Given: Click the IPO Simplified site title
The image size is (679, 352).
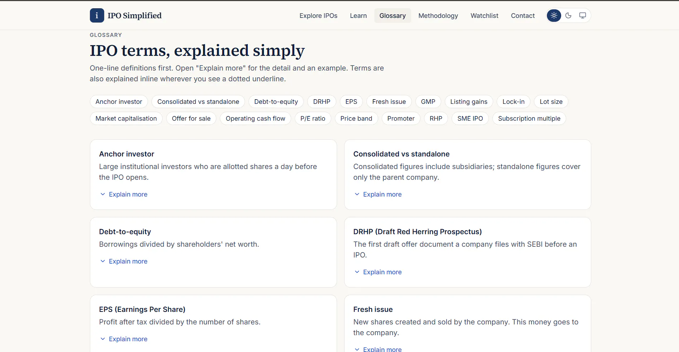Looking at the screenshot, I should pos(135,16).
